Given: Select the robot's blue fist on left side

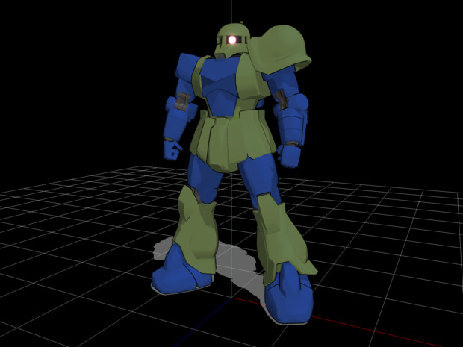Looking at the screenshot, I should [173, 150].
